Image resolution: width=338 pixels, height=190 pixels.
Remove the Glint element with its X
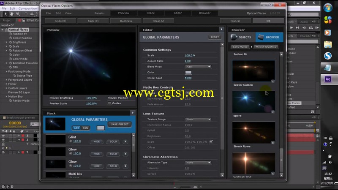tap(125, 141)
